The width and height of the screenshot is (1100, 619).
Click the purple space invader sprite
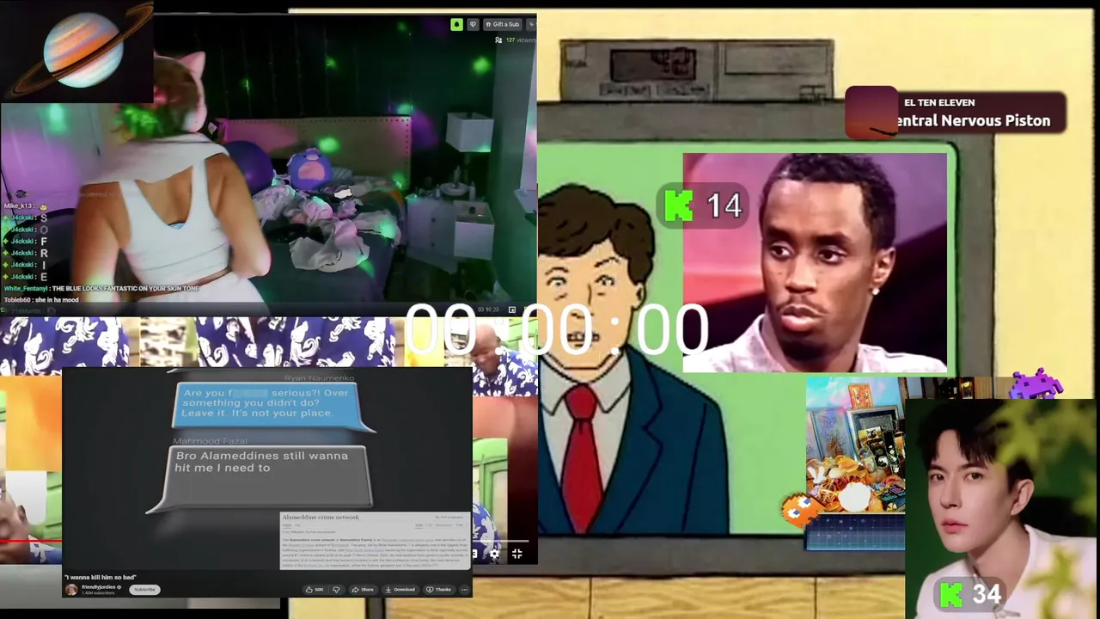[1036, 383]
